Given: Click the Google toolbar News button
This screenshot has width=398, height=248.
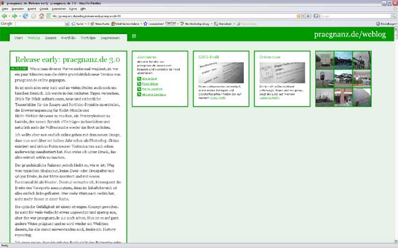Looking at the screenshot, I should coord(100,24).
